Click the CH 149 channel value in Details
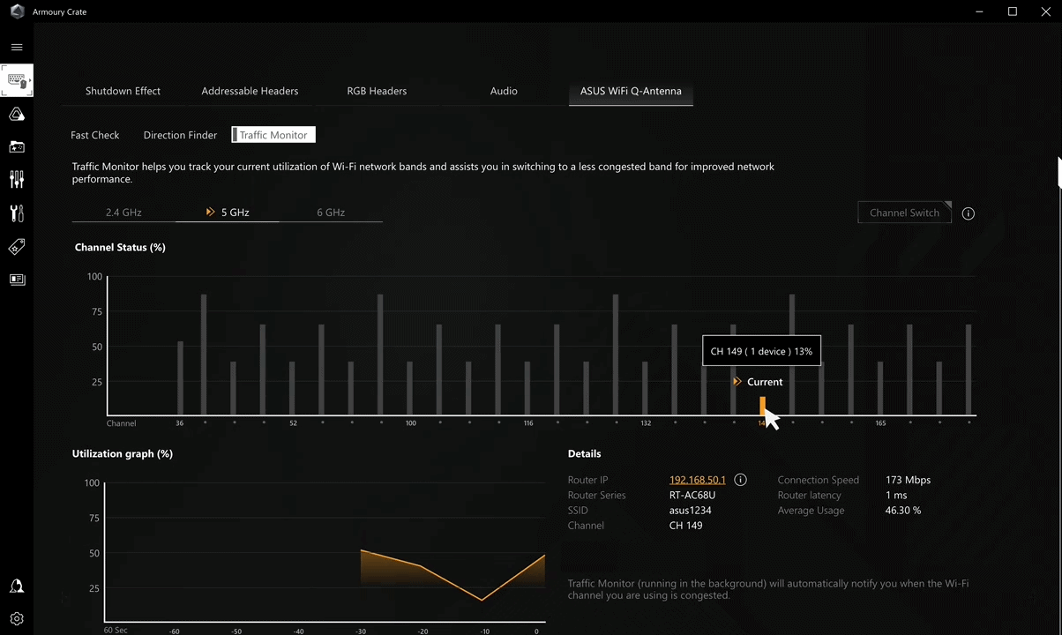Screen dimensions: 1062x635 [686, 526]
